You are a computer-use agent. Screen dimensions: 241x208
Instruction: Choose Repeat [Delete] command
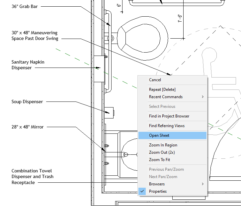[162, 90]
